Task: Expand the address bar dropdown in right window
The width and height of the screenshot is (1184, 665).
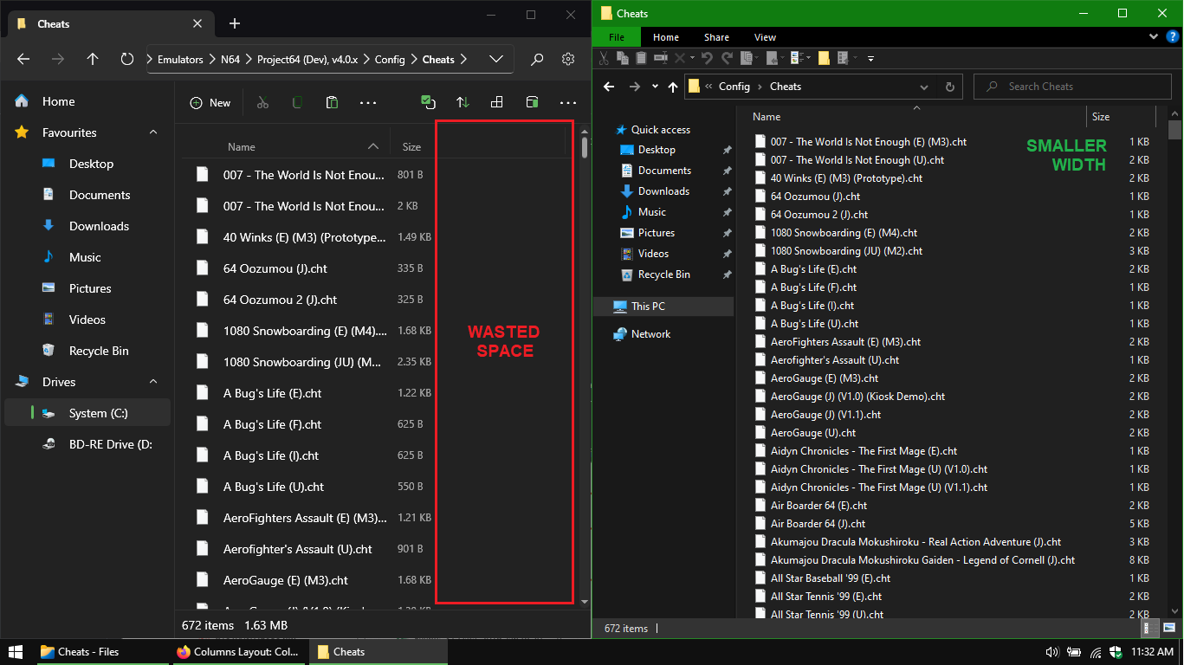Action: pyautogui.click(x=923, y=87)
